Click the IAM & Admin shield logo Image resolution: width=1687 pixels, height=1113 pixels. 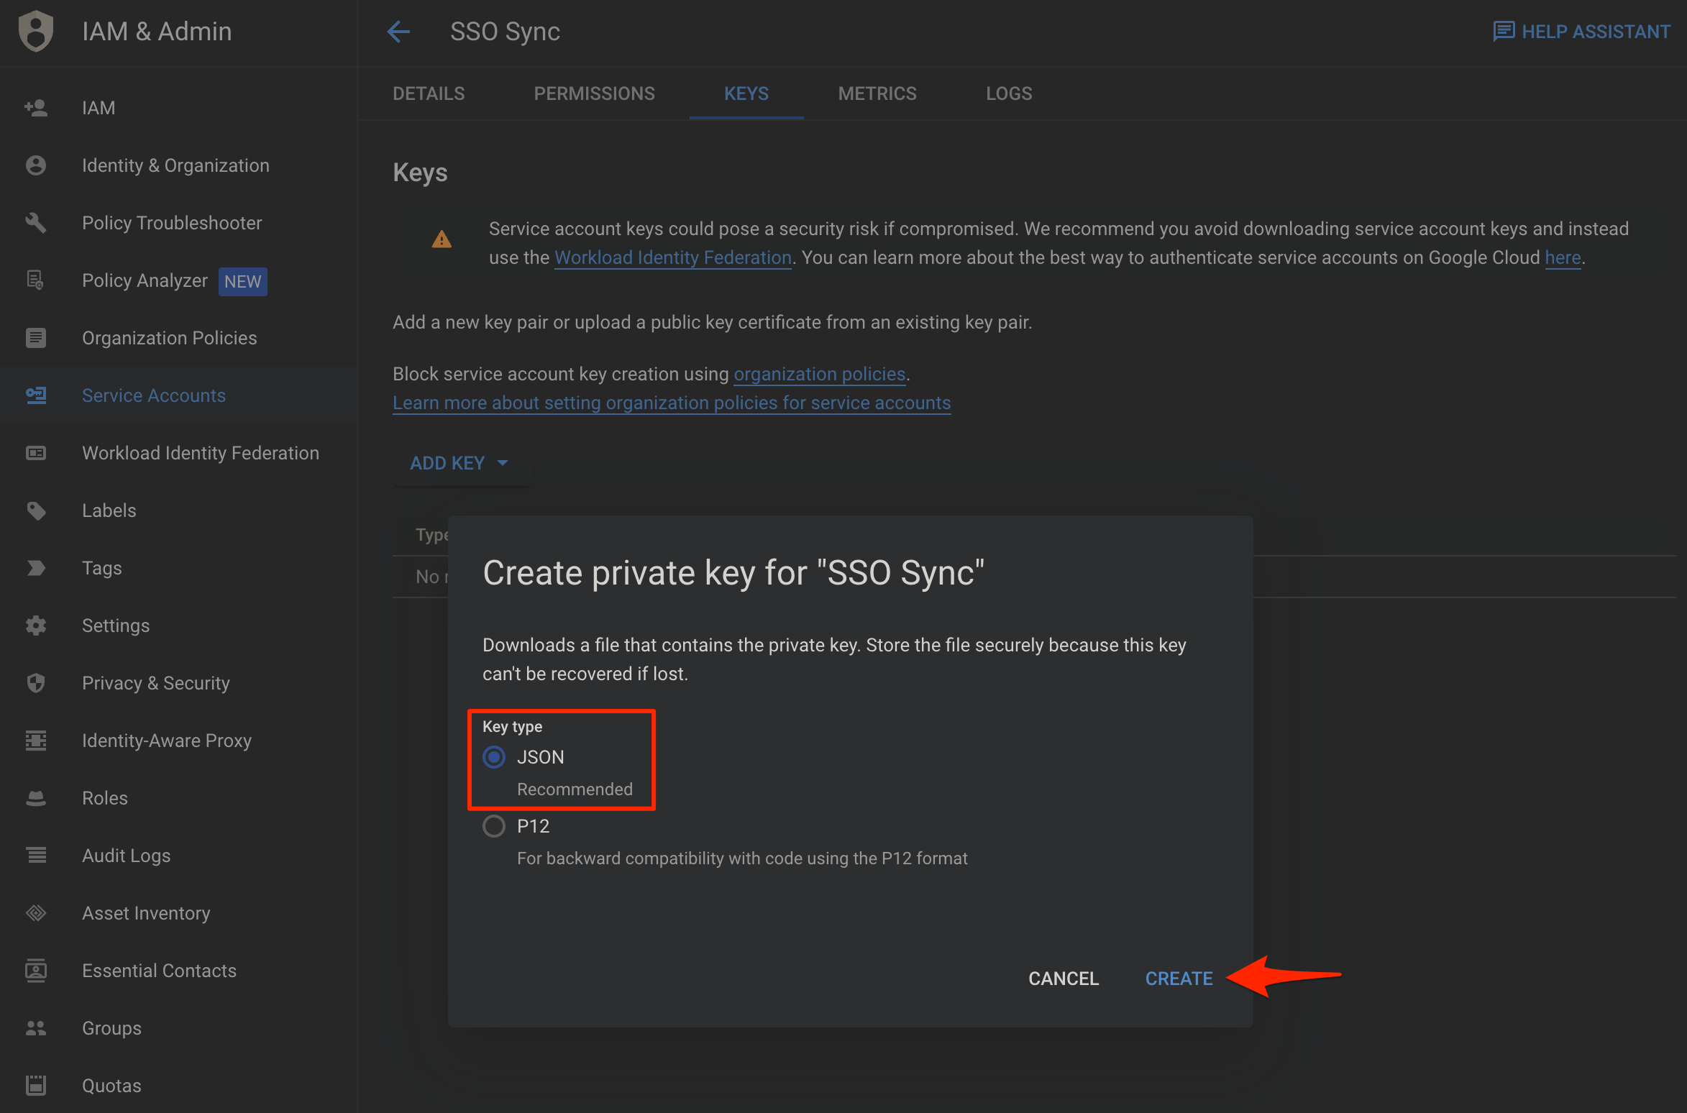[x=36, y=31]
